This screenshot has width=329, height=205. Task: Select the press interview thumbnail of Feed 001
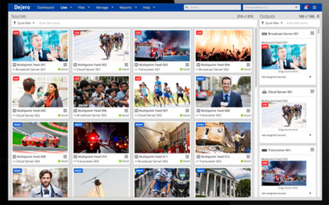(40, 46)
